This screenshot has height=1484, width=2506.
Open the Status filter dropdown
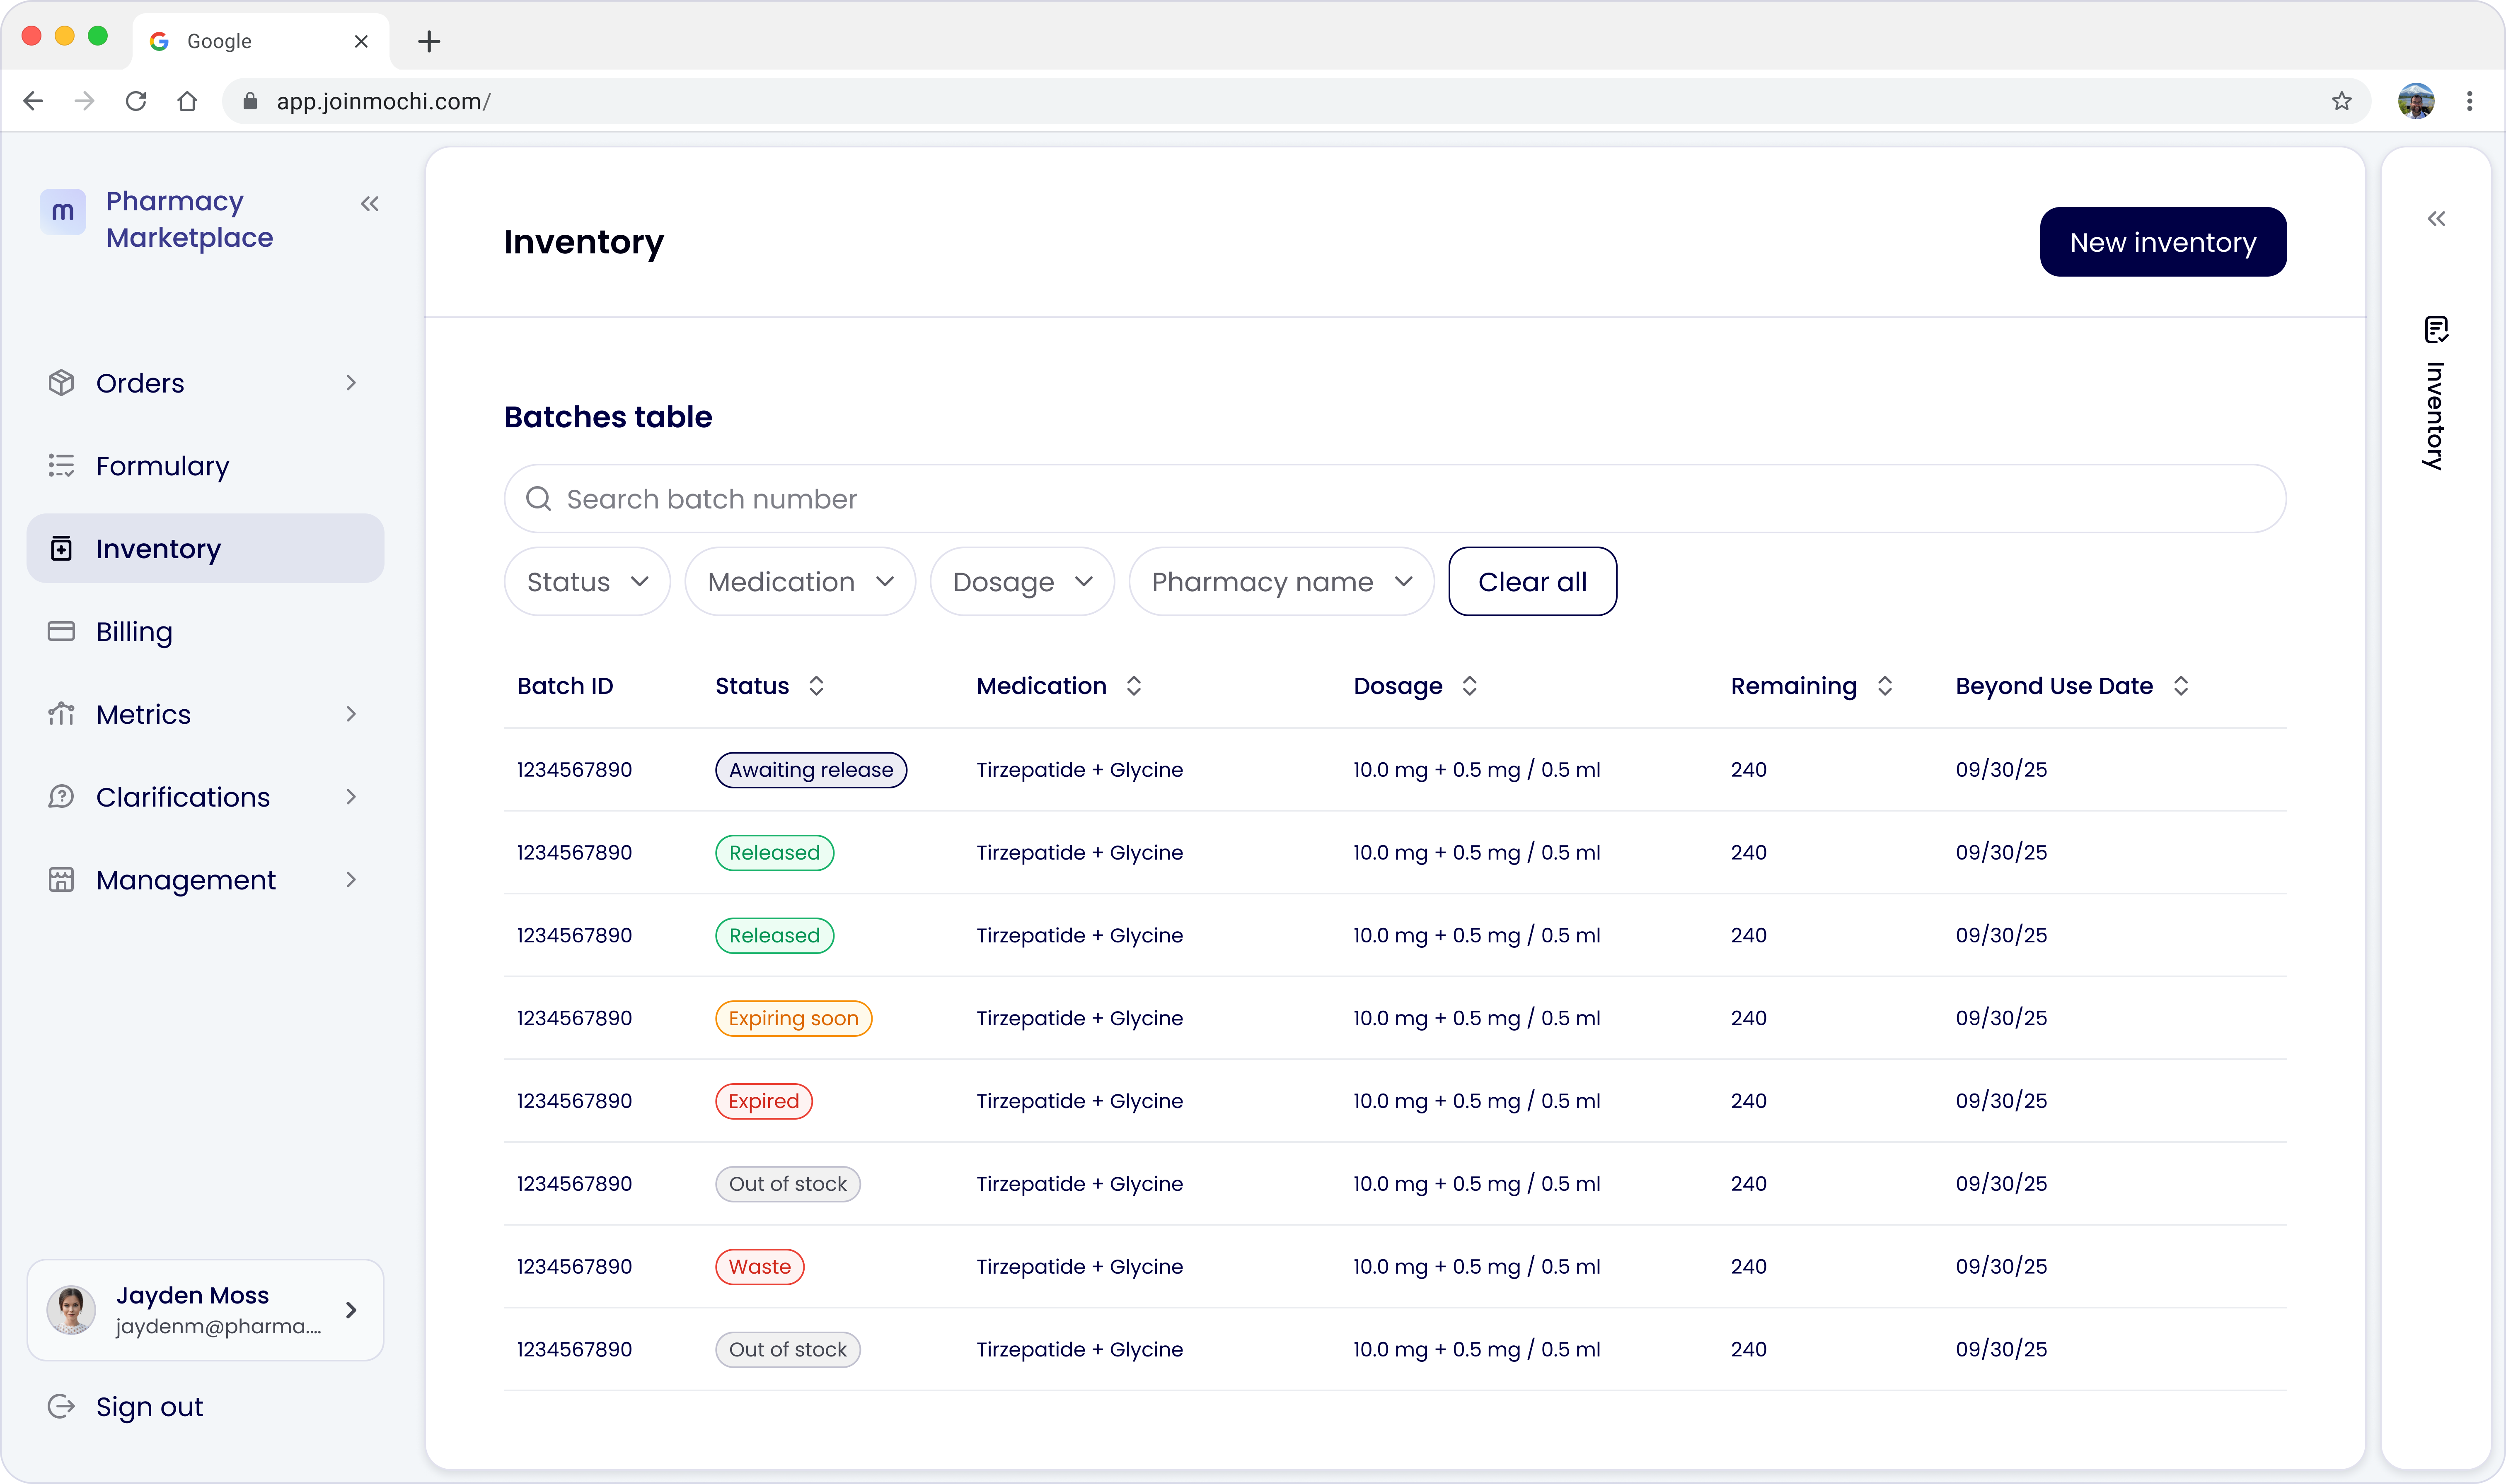(x=587, y=582)
